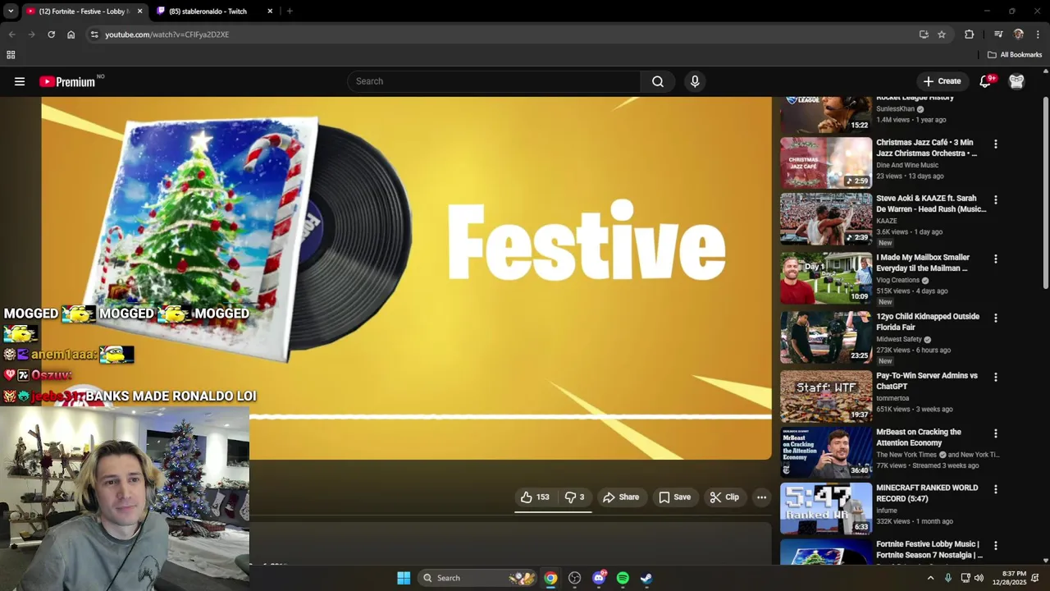Open the YouTube account avatar menu
The height and width of the screenshot is (591, 1050).
[x=1016, y=81]
